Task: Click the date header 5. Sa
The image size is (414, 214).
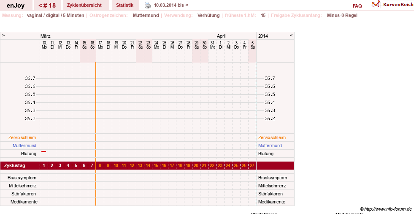Action: (253, 45)
